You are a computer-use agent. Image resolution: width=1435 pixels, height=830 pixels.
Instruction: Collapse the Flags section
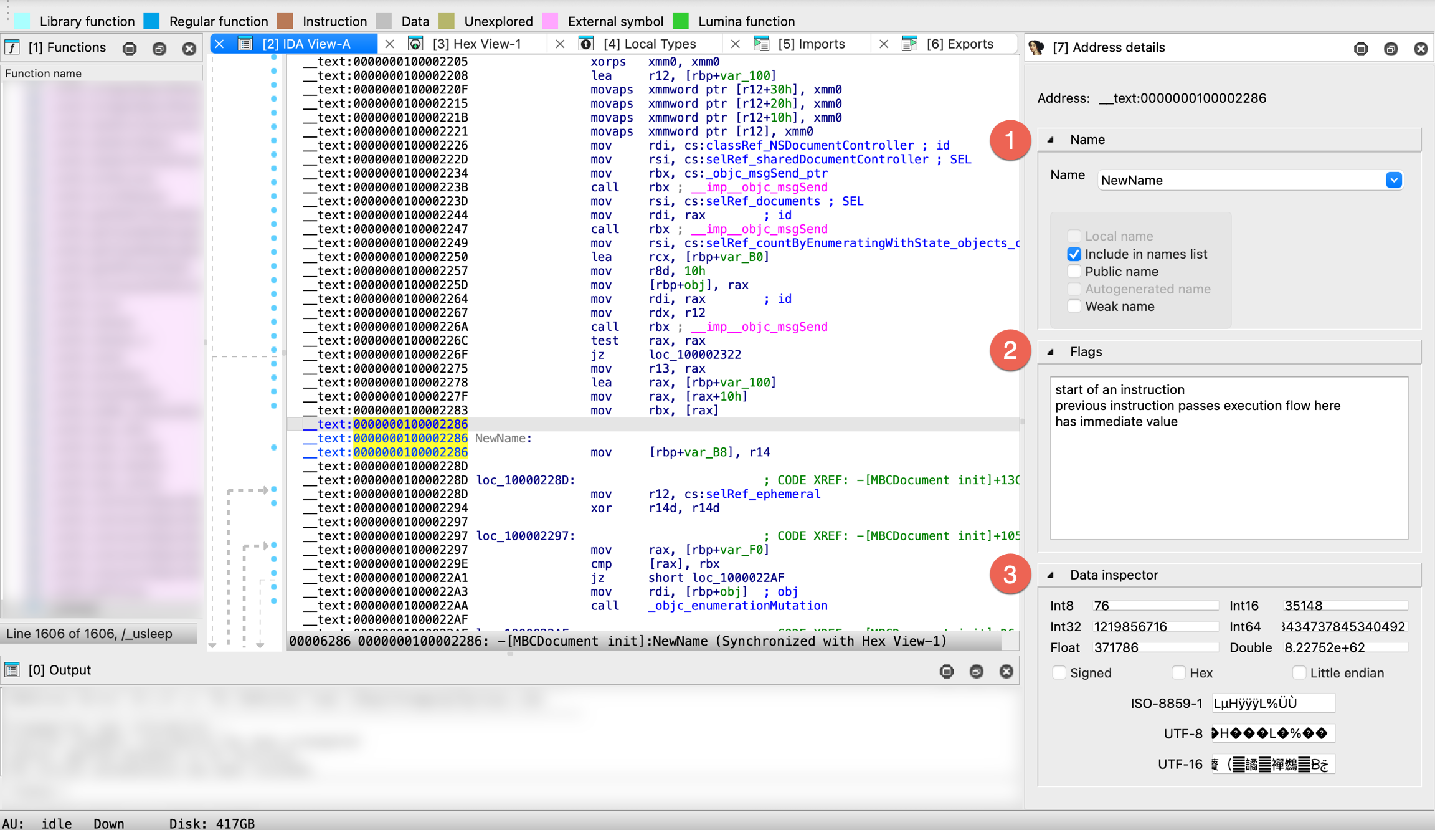pos(1051,352)
